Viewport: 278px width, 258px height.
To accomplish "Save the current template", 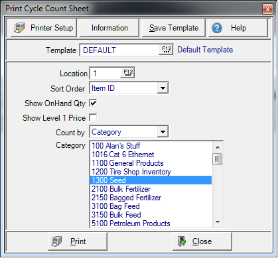I will (174, 28).
